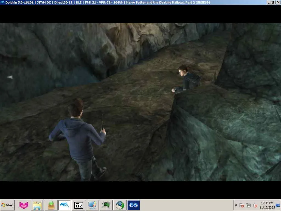This screenshot has width=281, height=211.
Task: Restore down the Dolphin window
Action: pos(273,2)
